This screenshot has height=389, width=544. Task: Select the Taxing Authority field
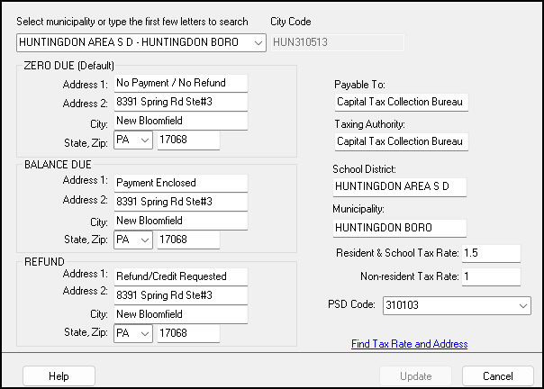tap(400, 141)
